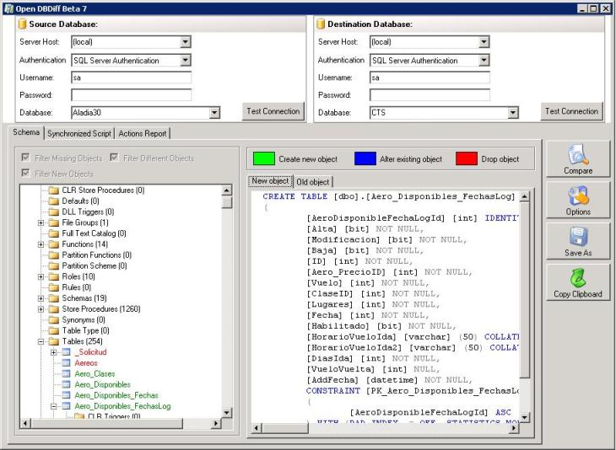Viewport: 616px width, 450px height.
Task: Toggle Filter Different Objects checkbox
Action: [114, 158]
